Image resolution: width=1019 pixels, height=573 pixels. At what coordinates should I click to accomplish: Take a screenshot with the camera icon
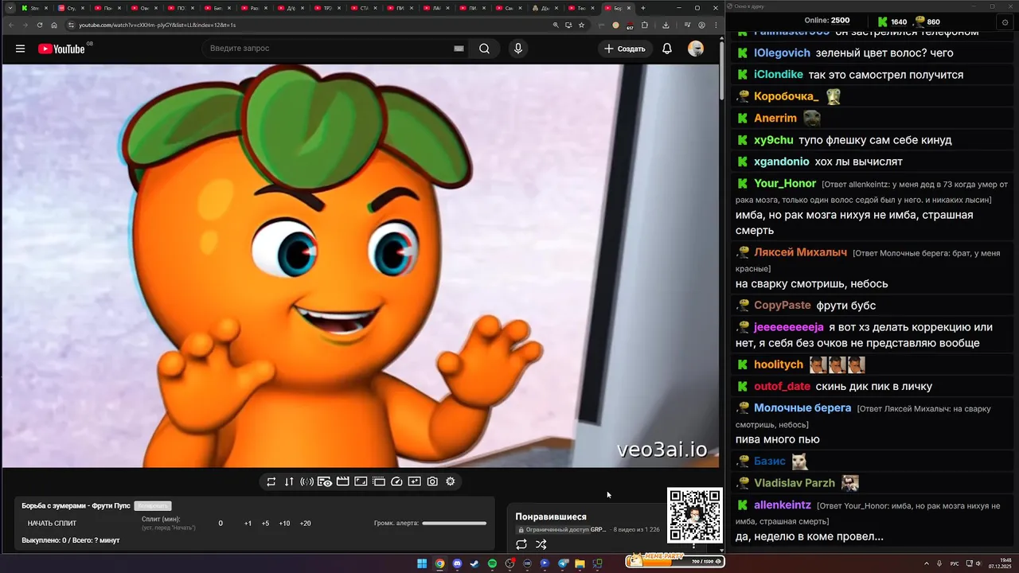[432, 481]
